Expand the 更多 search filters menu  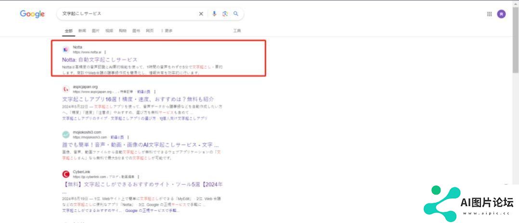167,31
